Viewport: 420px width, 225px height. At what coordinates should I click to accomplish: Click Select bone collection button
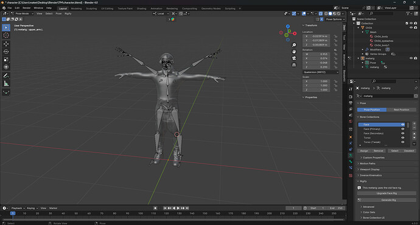(394, 151)
